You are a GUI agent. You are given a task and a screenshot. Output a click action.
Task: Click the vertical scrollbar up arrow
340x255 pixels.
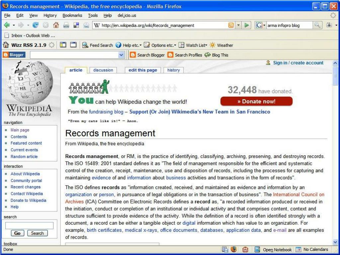coord(335,63)
